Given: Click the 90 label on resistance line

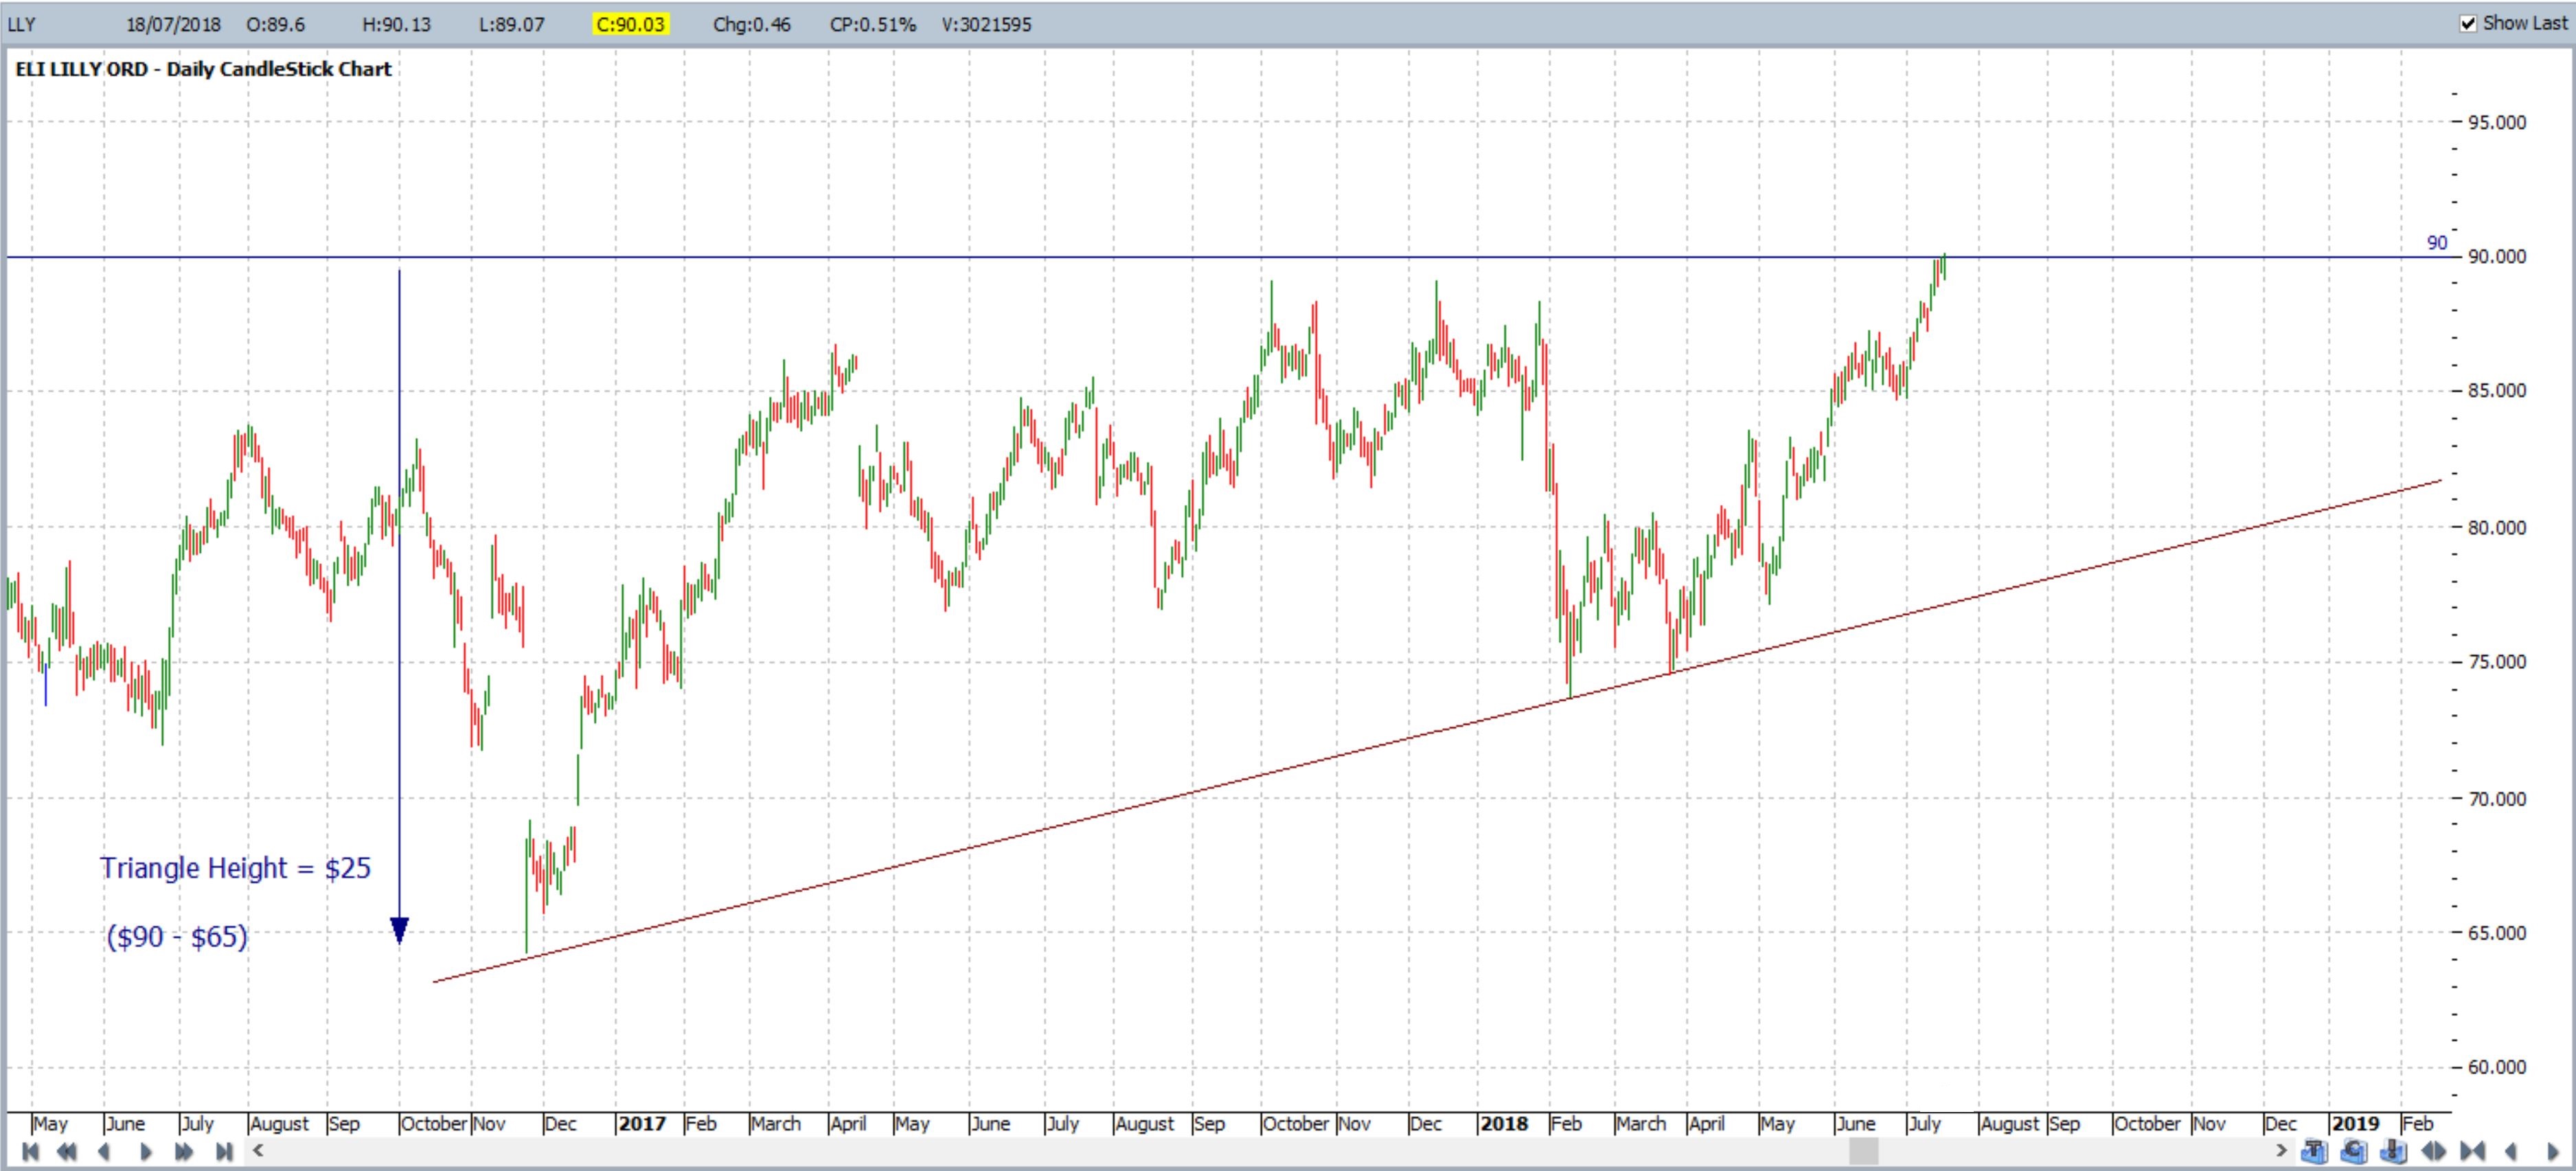Looking at the screenshot, I should tap(2437, 243).
